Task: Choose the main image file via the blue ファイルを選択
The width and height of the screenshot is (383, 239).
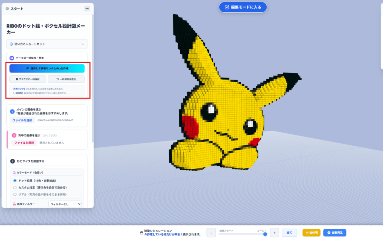Action: 22,120
